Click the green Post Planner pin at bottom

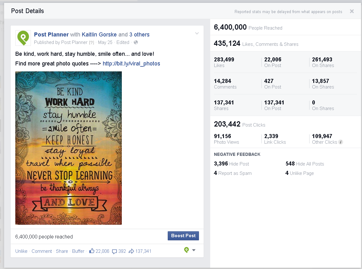186,250
